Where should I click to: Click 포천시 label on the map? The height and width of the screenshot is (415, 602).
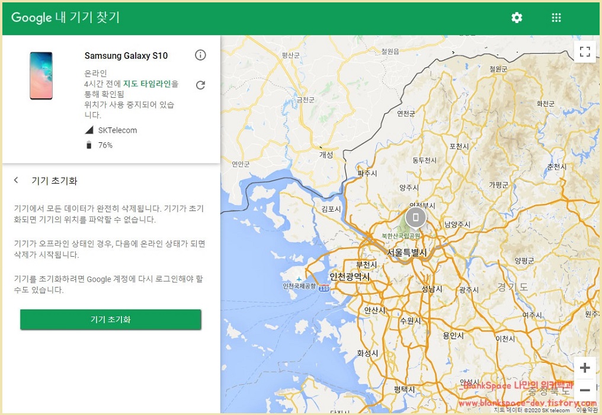pyautogui.click(x=459, y=146)
